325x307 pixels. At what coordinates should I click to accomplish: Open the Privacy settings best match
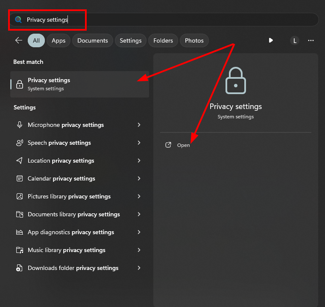point(79,84)
